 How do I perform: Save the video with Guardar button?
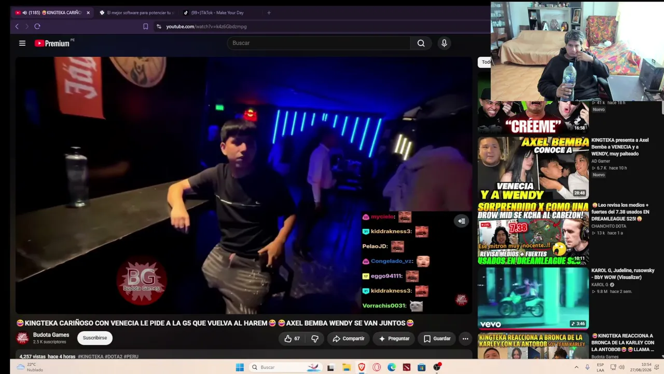tap(437, 339)
